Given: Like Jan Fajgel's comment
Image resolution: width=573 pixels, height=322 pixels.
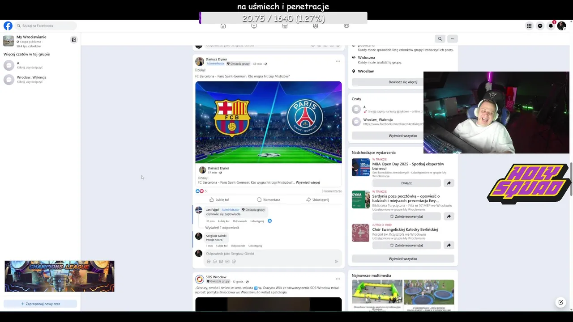Looking at the screenshot, I should (x=224, y=221).
